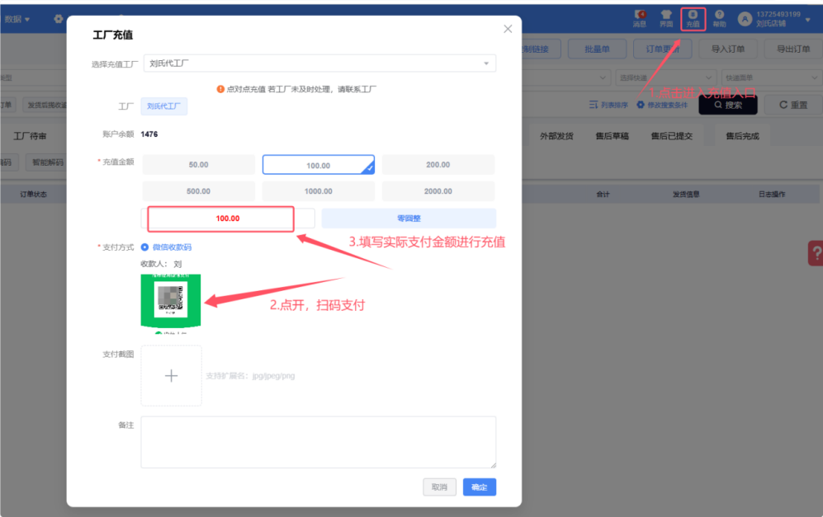The image size is (823, 517).
Task: Click the 发货信息 column header
Action: (x=686, y=194)
